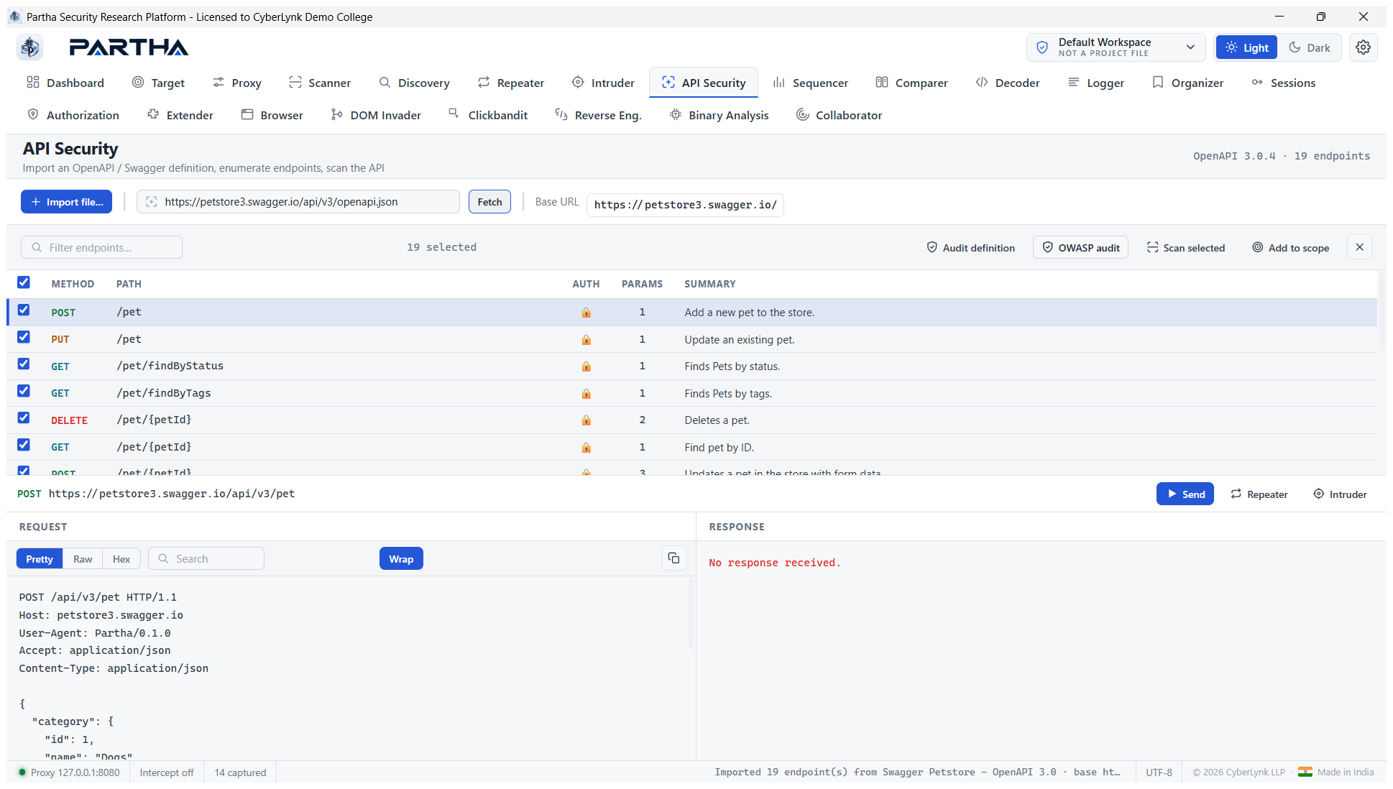The image size is (1393, 789).
Task: Click the Fetch button
Action: coord(489,202)
